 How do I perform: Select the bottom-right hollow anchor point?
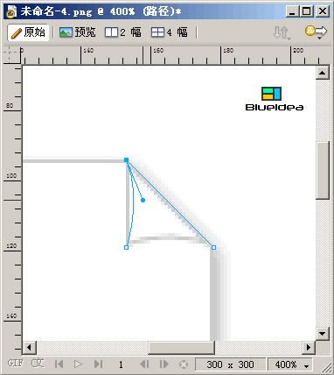213,247
